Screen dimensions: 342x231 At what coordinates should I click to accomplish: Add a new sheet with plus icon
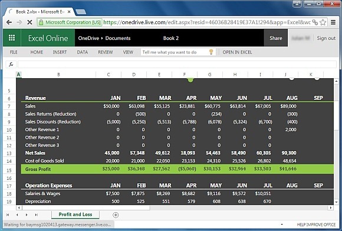116,215
